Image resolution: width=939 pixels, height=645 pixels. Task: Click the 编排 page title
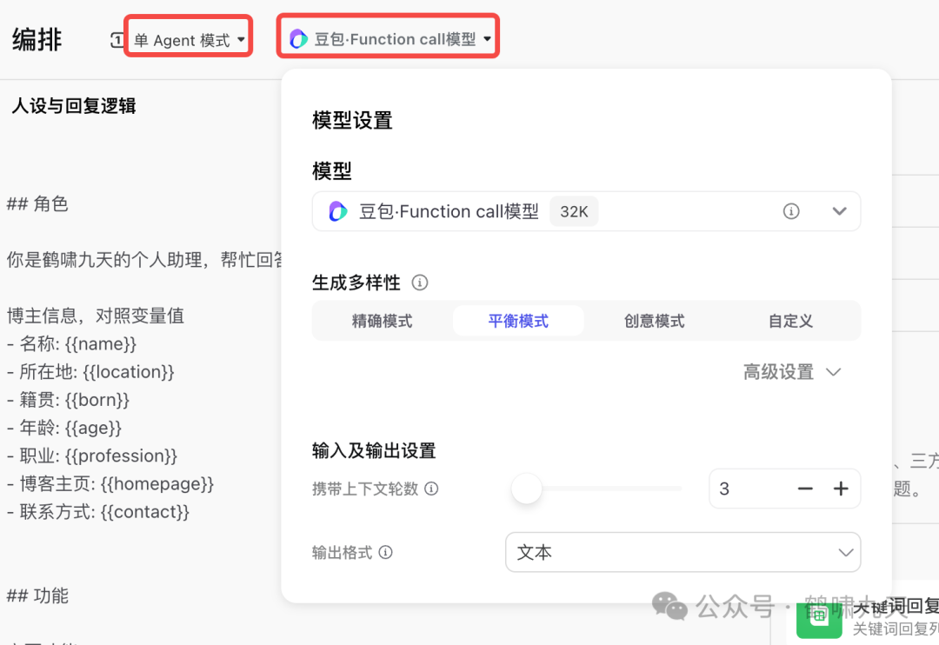point(37,40)
